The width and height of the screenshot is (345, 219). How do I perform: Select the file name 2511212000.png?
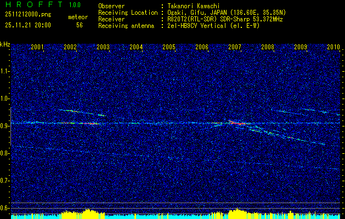[28, 15]
